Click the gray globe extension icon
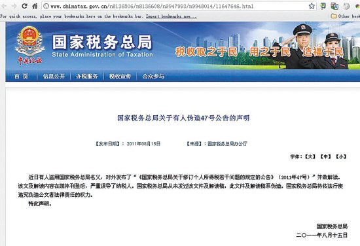 (x=346, y=6)
